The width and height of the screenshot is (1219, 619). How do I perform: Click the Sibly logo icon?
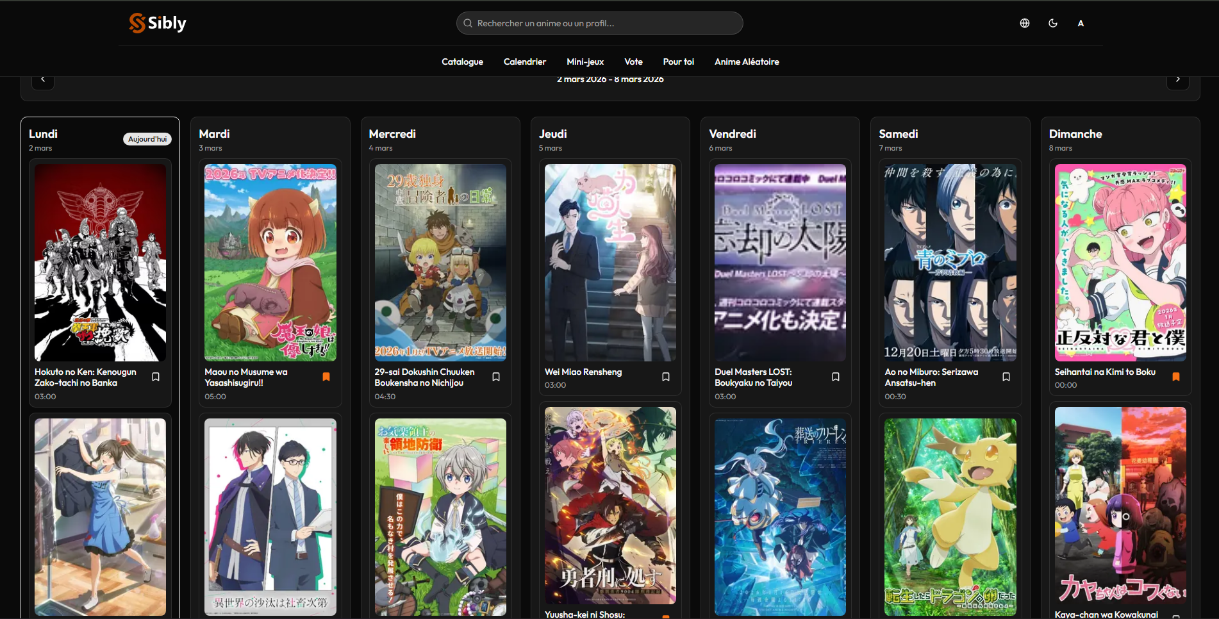coord(137,23)
